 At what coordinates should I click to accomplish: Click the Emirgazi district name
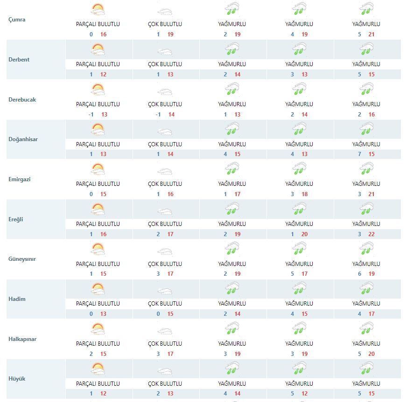pyautogui.click(x=20, y=179)
